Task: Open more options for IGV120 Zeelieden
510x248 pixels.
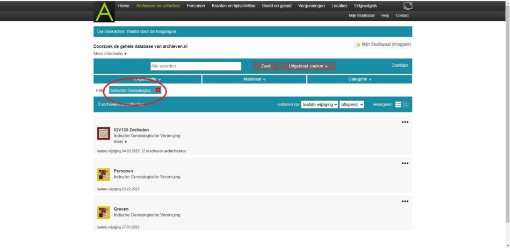Action: pyautogui.click(x=404, y=122)
